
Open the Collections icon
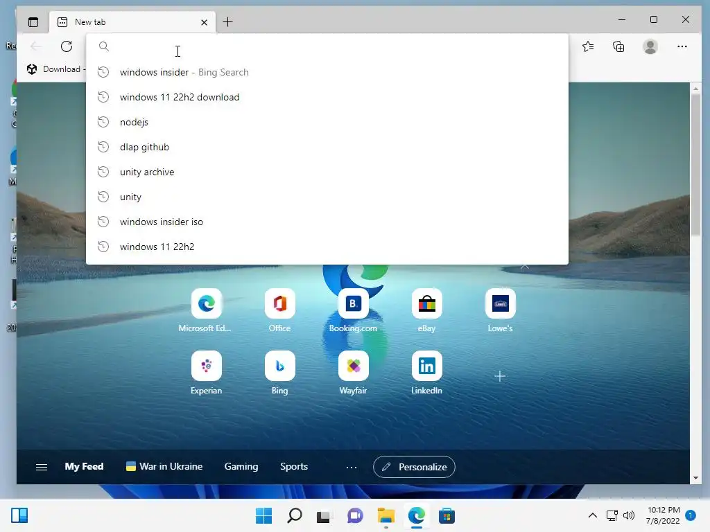[618, 46]
